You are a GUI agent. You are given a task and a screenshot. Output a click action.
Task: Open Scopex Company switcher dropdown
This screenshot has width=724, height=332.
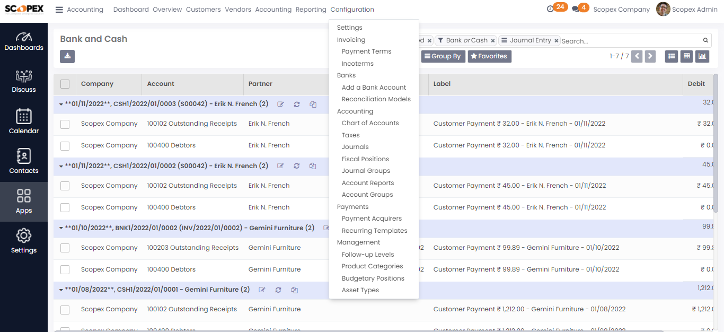point(621,10)
